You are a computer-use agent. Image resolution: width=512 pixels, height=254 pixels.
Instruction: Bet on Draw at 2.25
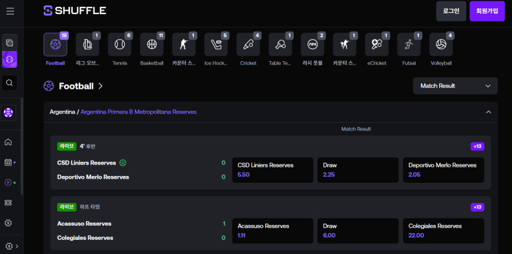[x=358, y=170]
